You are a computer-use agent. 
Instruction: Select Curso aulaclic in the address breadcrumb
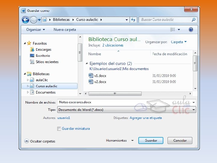[87, 20]
